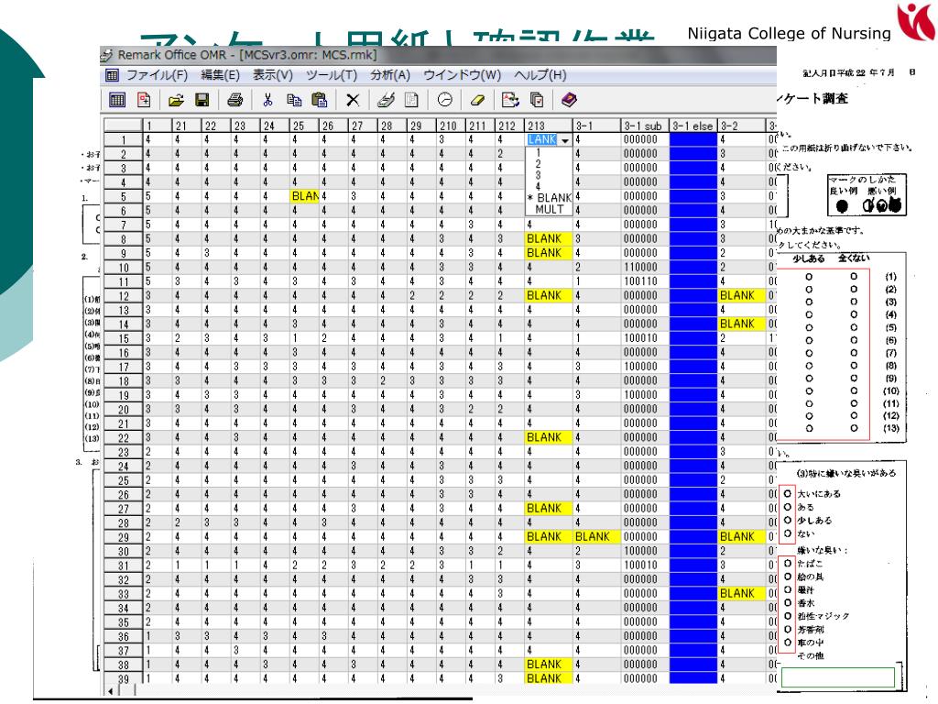Click the ない bubble on the scanned form

[x=787, y=533]
